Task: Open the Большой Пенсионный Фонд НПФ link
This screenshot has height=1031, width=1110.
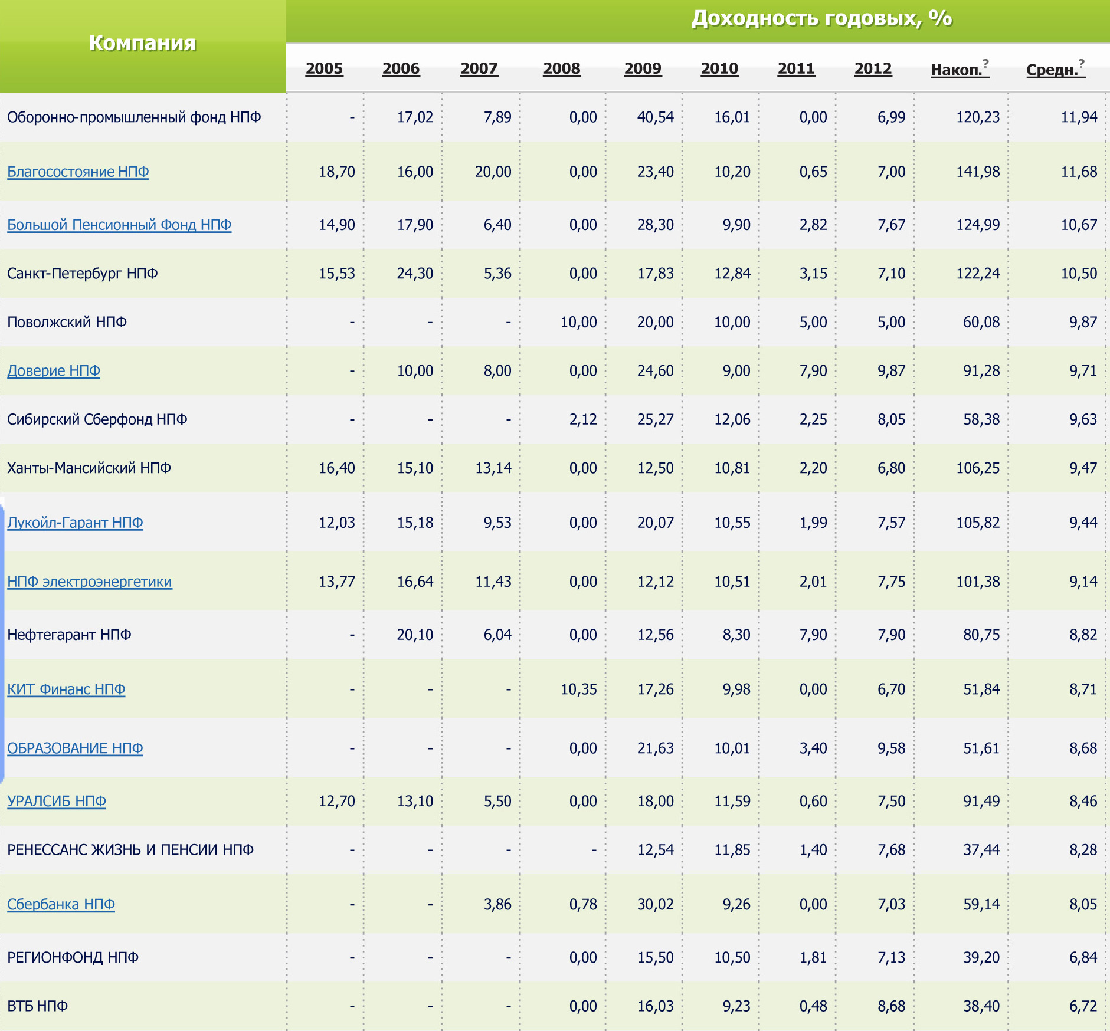Action: tap(119, 225)
